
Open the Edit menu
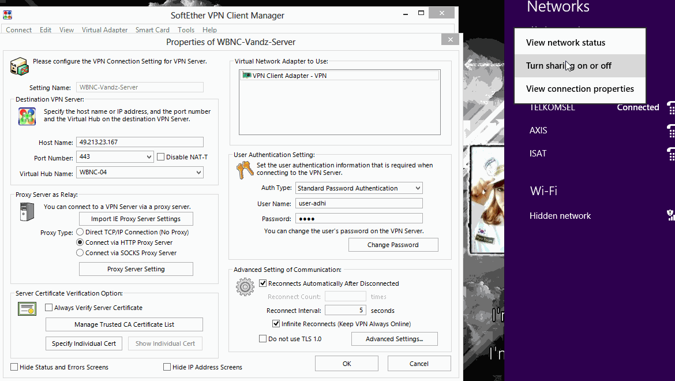46,29
